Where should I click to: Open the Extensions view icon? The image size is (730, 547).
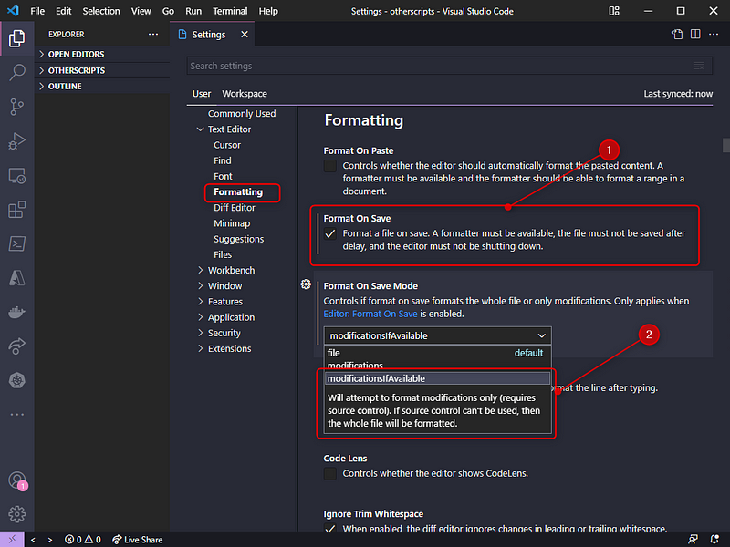coord(16,210)
